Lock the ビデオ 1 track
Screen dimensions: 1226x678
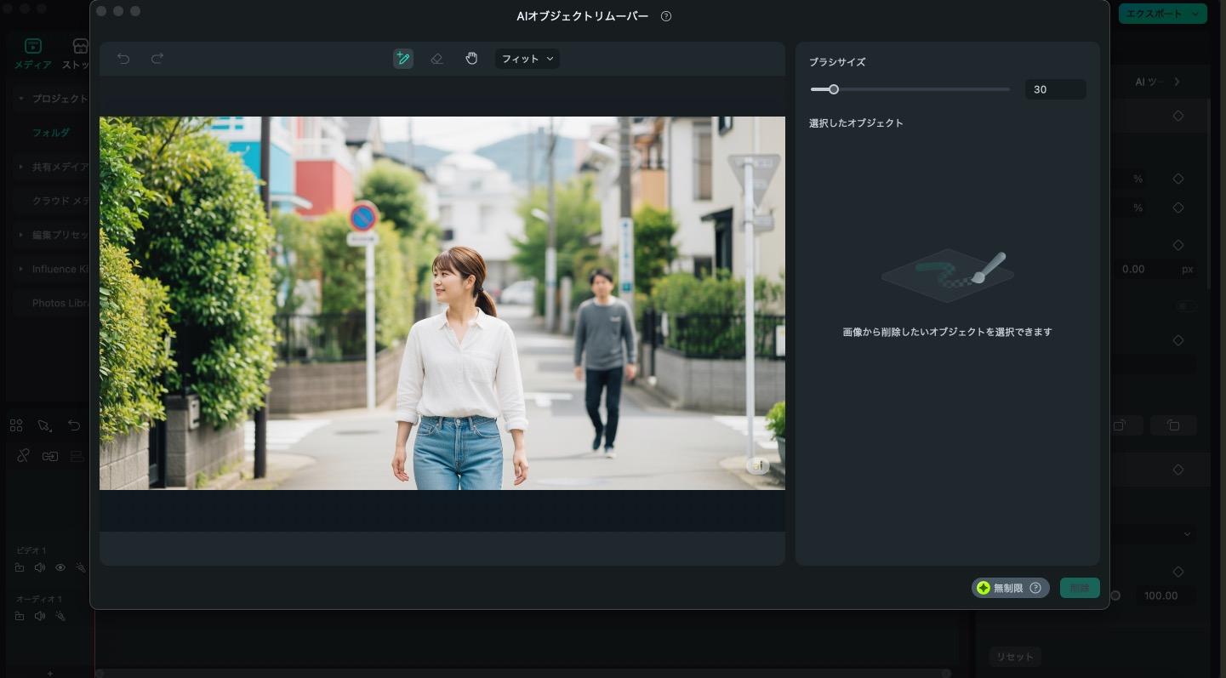(20, 567)
